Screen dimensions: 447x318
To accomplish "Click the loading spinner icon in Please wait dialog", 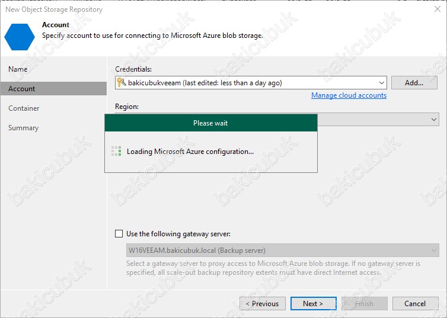I will (x=116, y=151).
